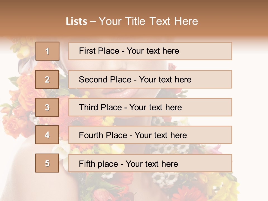
Task: Select the number 3 box
Action: pyautogui.click(x=47, y=107)
